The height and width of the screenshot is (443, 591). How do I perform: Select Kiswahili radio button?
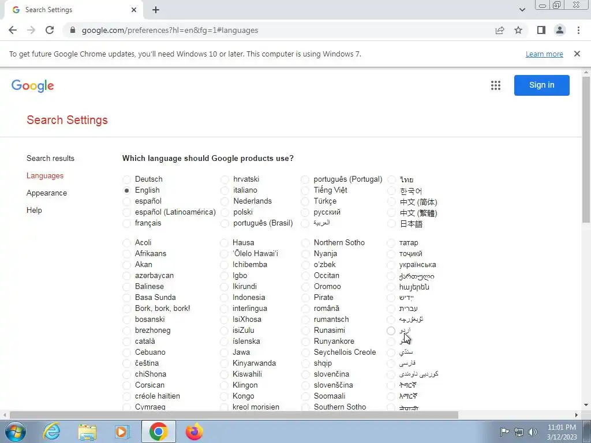tap(225, 374)
